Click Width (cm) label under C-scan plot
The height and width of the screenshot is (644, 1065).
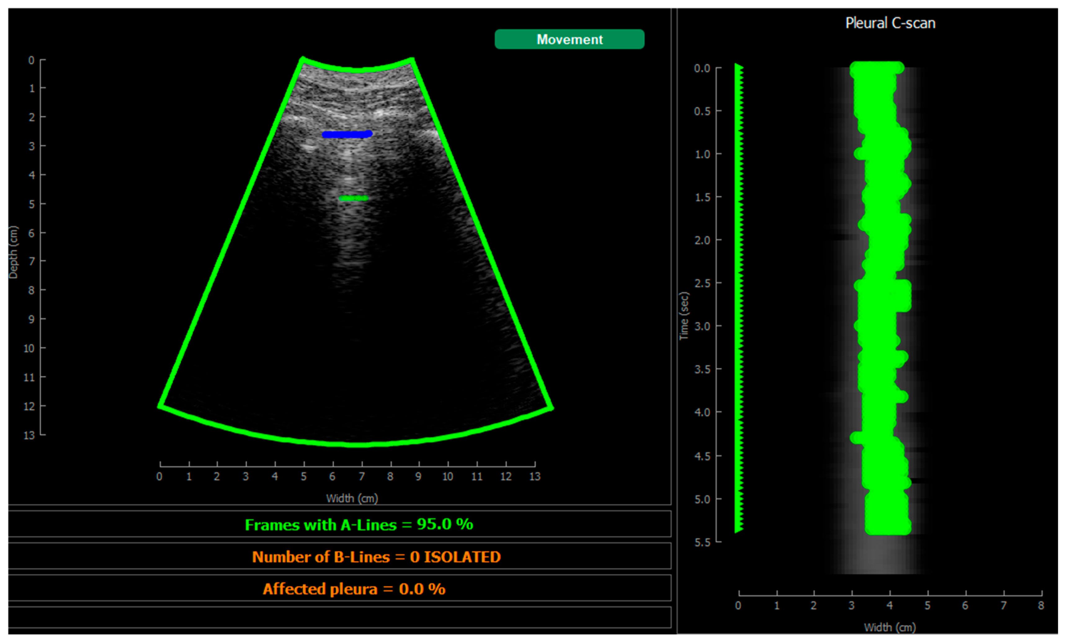pos(889,627)
